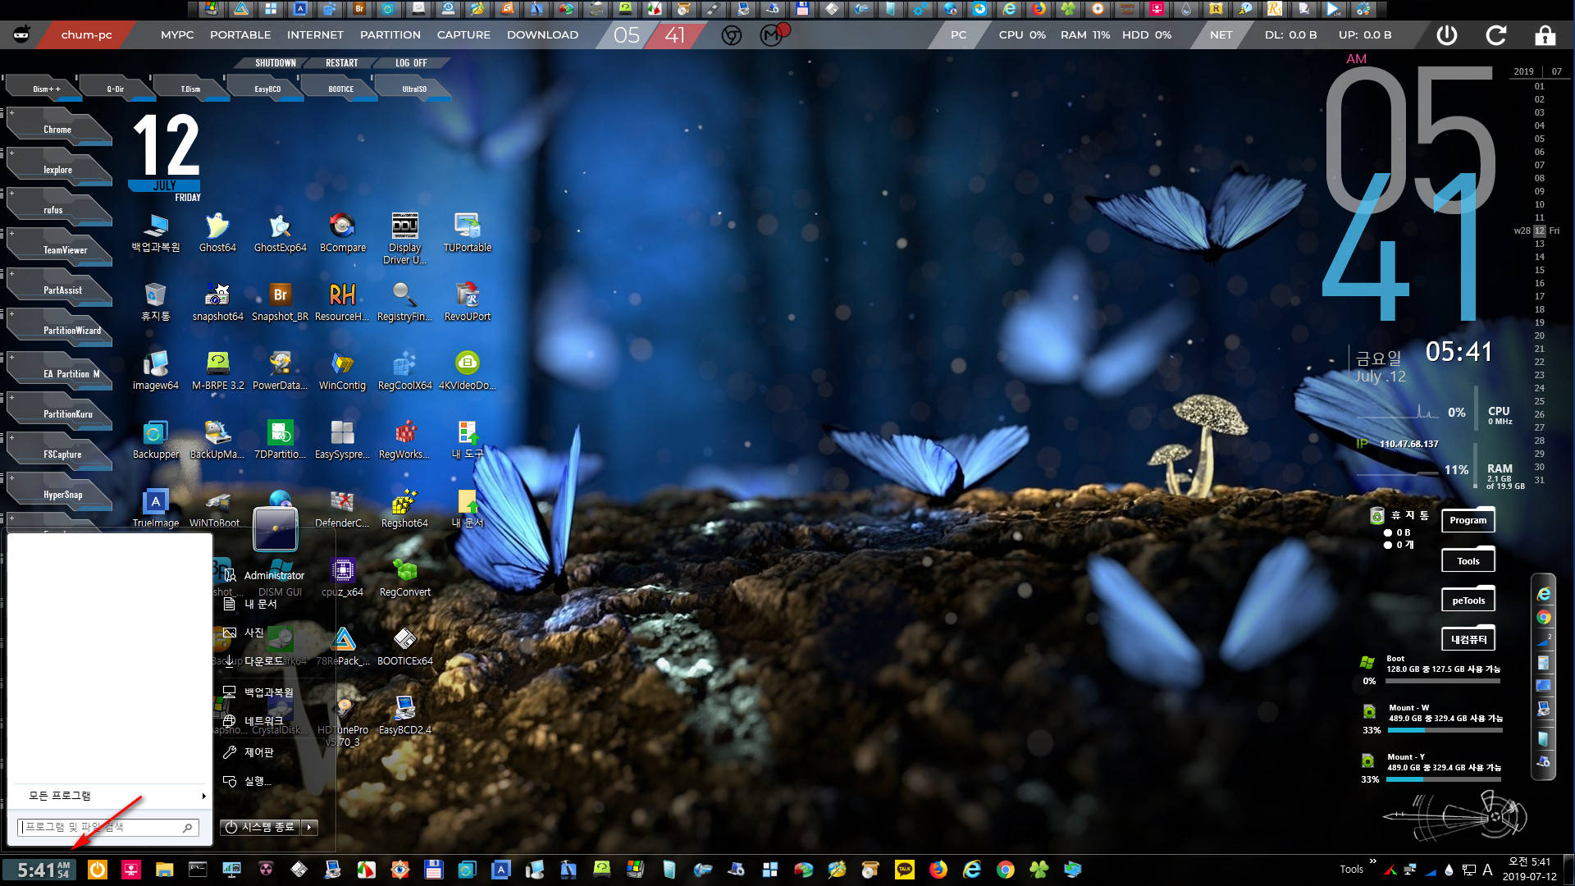Click the lock icon in the top bar
The image size is (1575, 886).
tap(1545, 35)
